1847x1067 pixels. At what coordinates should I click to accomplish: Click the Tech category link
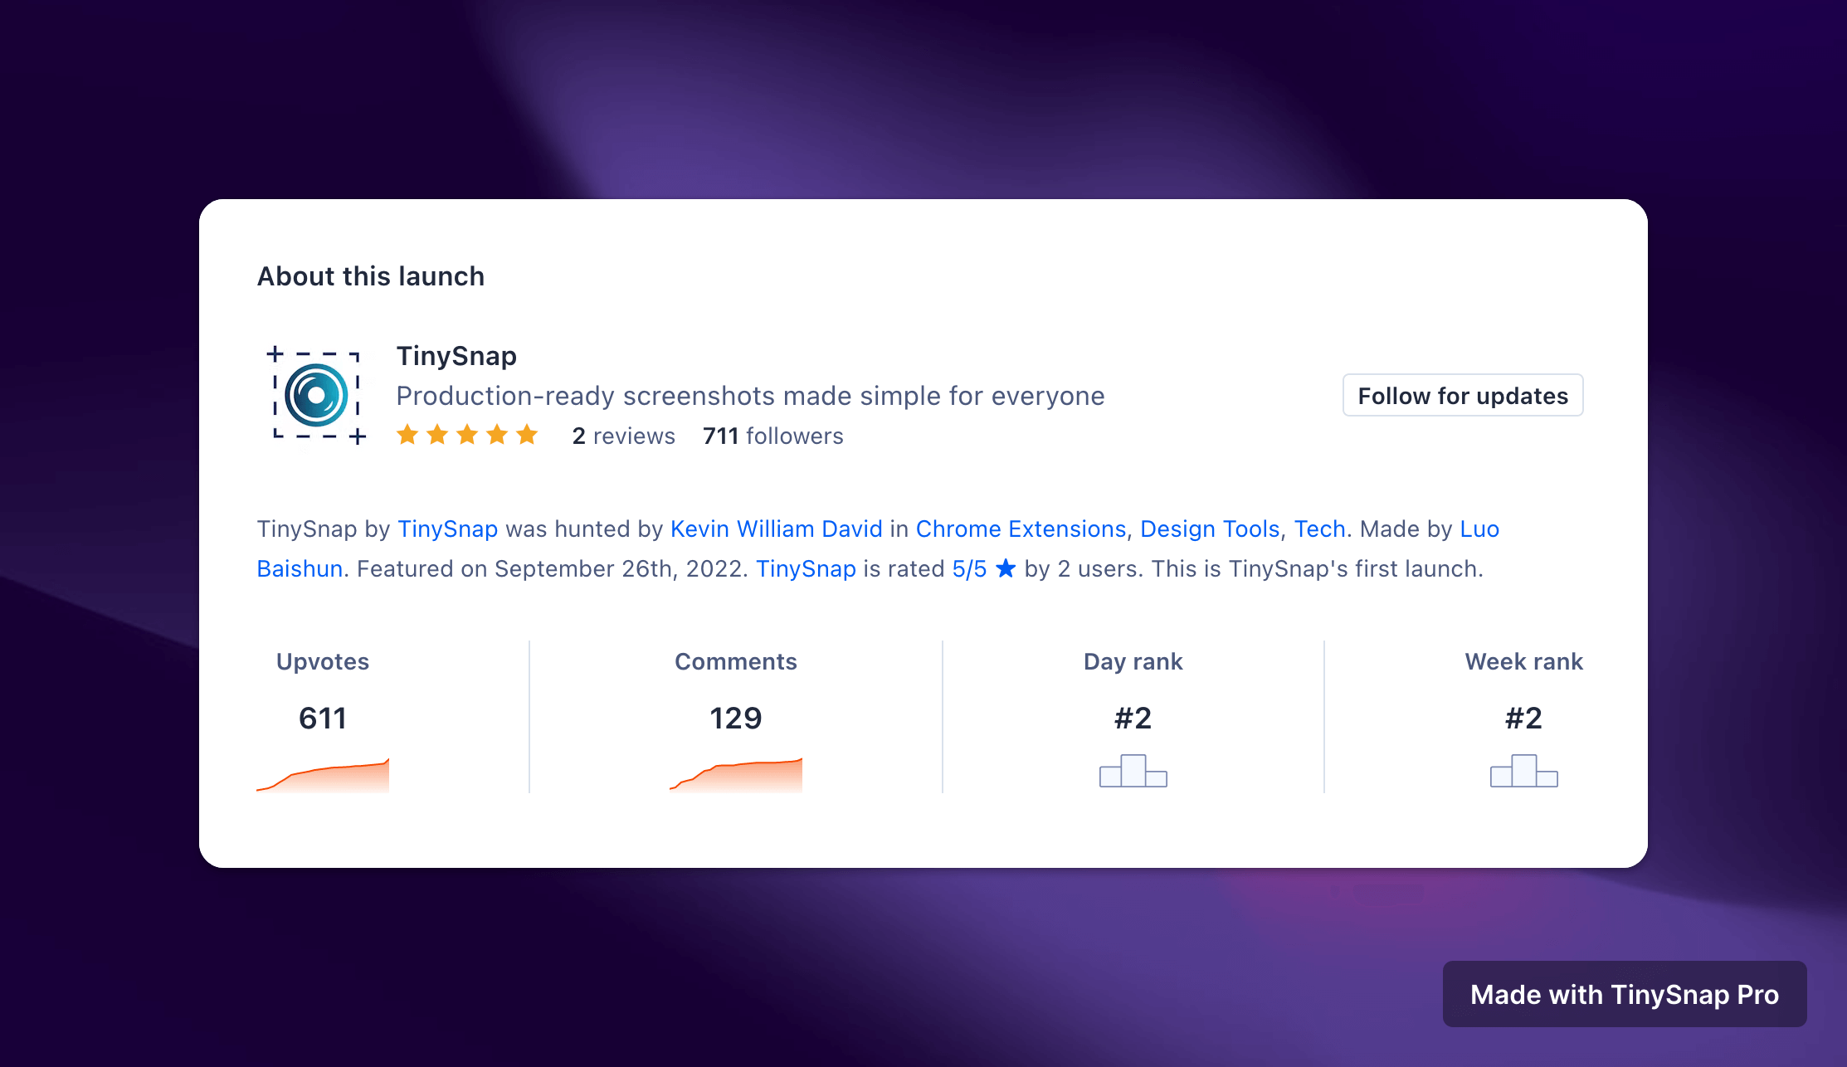coord(1321,529)
